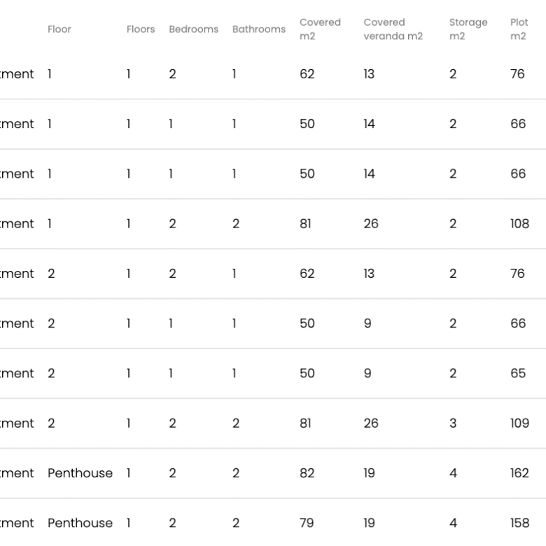
Task: Select the covered m2 value 82
Action: coord(307,473)
